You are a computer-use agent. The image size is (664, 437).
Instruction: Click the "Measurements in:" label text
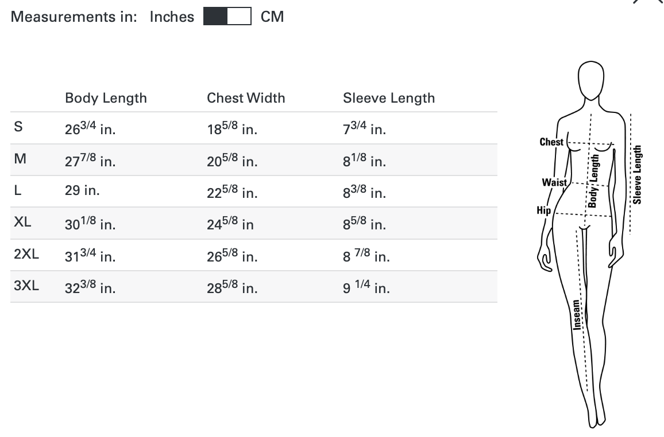(x=74, y=17)
